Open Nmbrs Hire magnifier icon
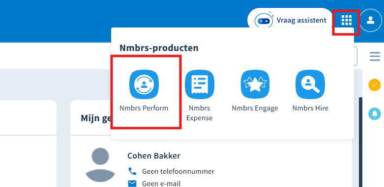The image size is (384, 187). pos(310,84)
